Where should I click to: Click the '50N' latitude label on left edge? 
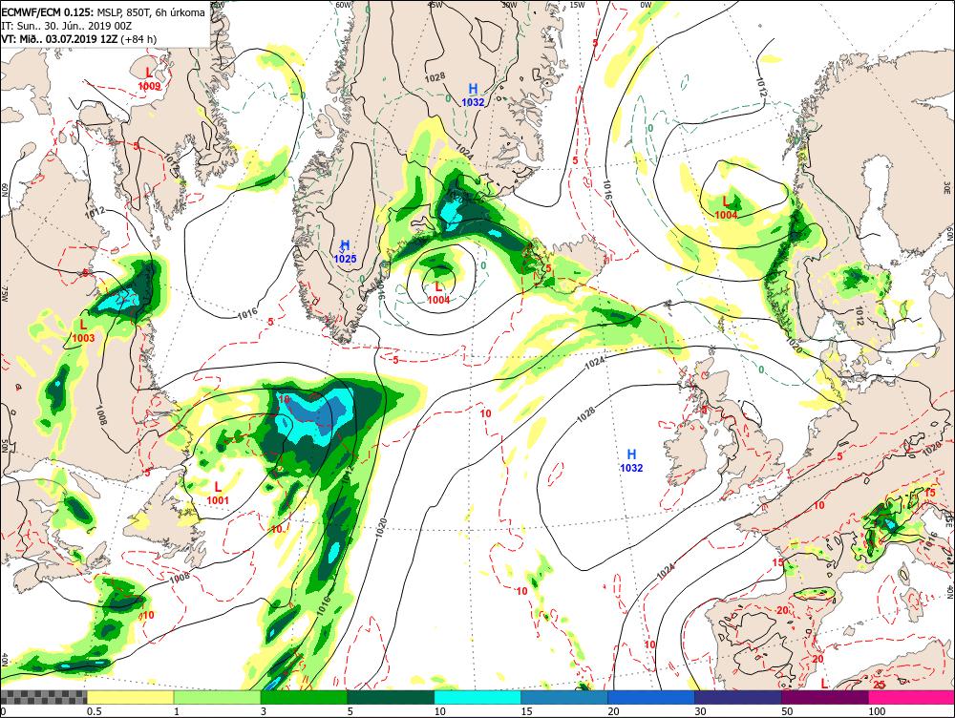pyautogui.click(x=5, y=446)
